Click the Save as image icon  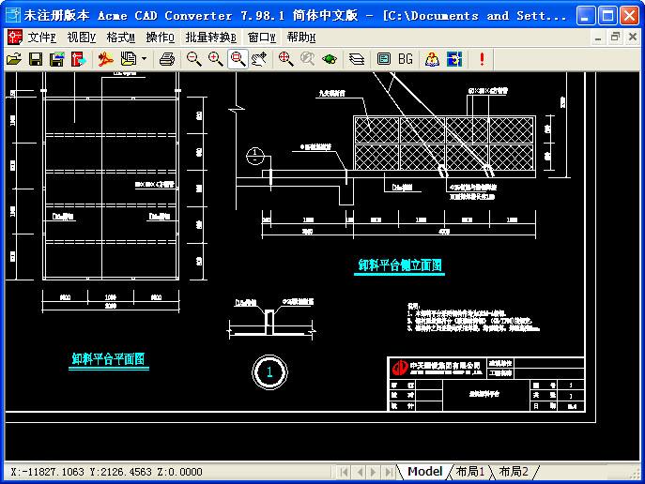click(56, 59)
